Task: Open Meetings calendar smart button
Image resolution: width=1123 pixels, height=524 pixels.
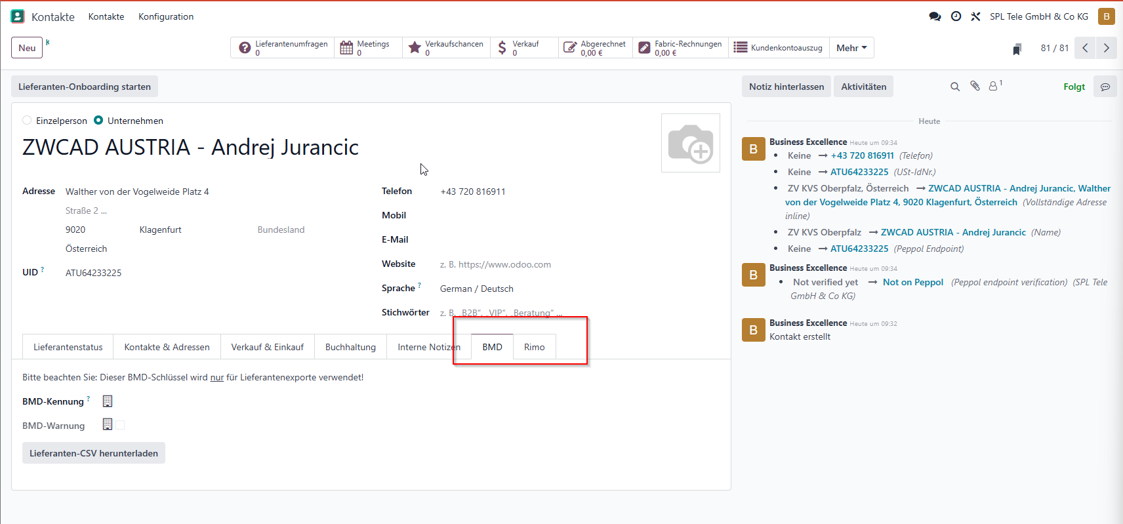Action: click(x=369, y=48)
